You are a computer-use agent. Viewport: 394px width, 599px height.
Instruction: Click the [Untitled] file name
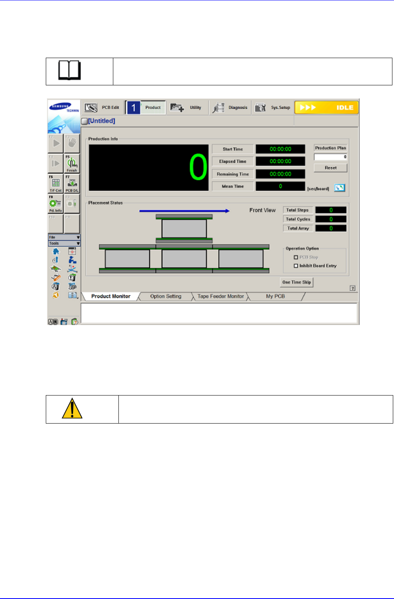click(101, 121)
